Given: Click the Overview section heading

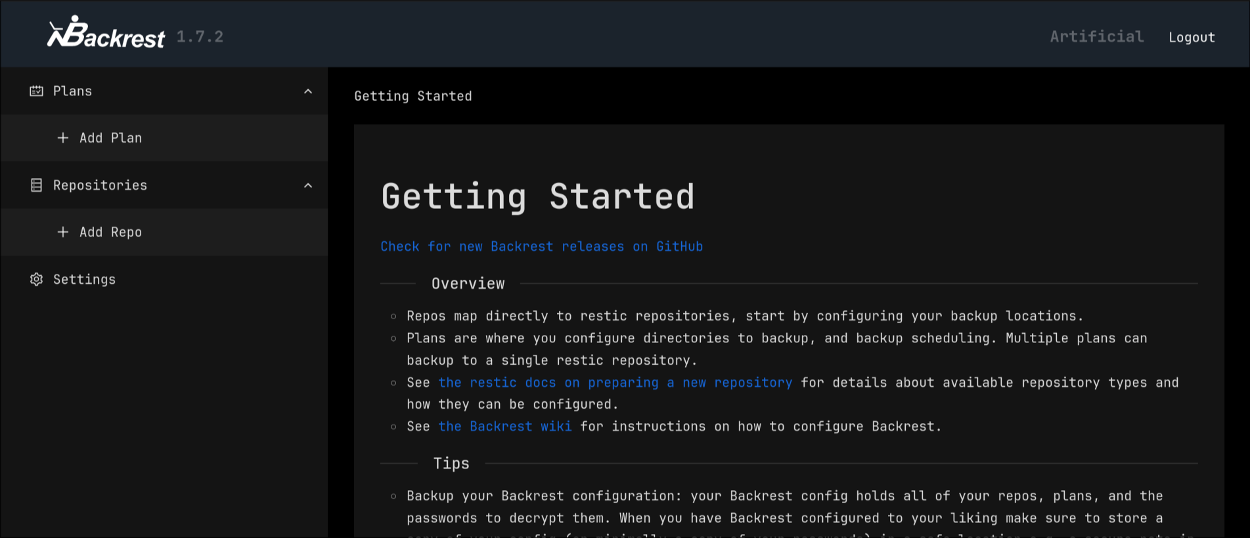Looking at the screenshot, I should (x=468, y=284).
